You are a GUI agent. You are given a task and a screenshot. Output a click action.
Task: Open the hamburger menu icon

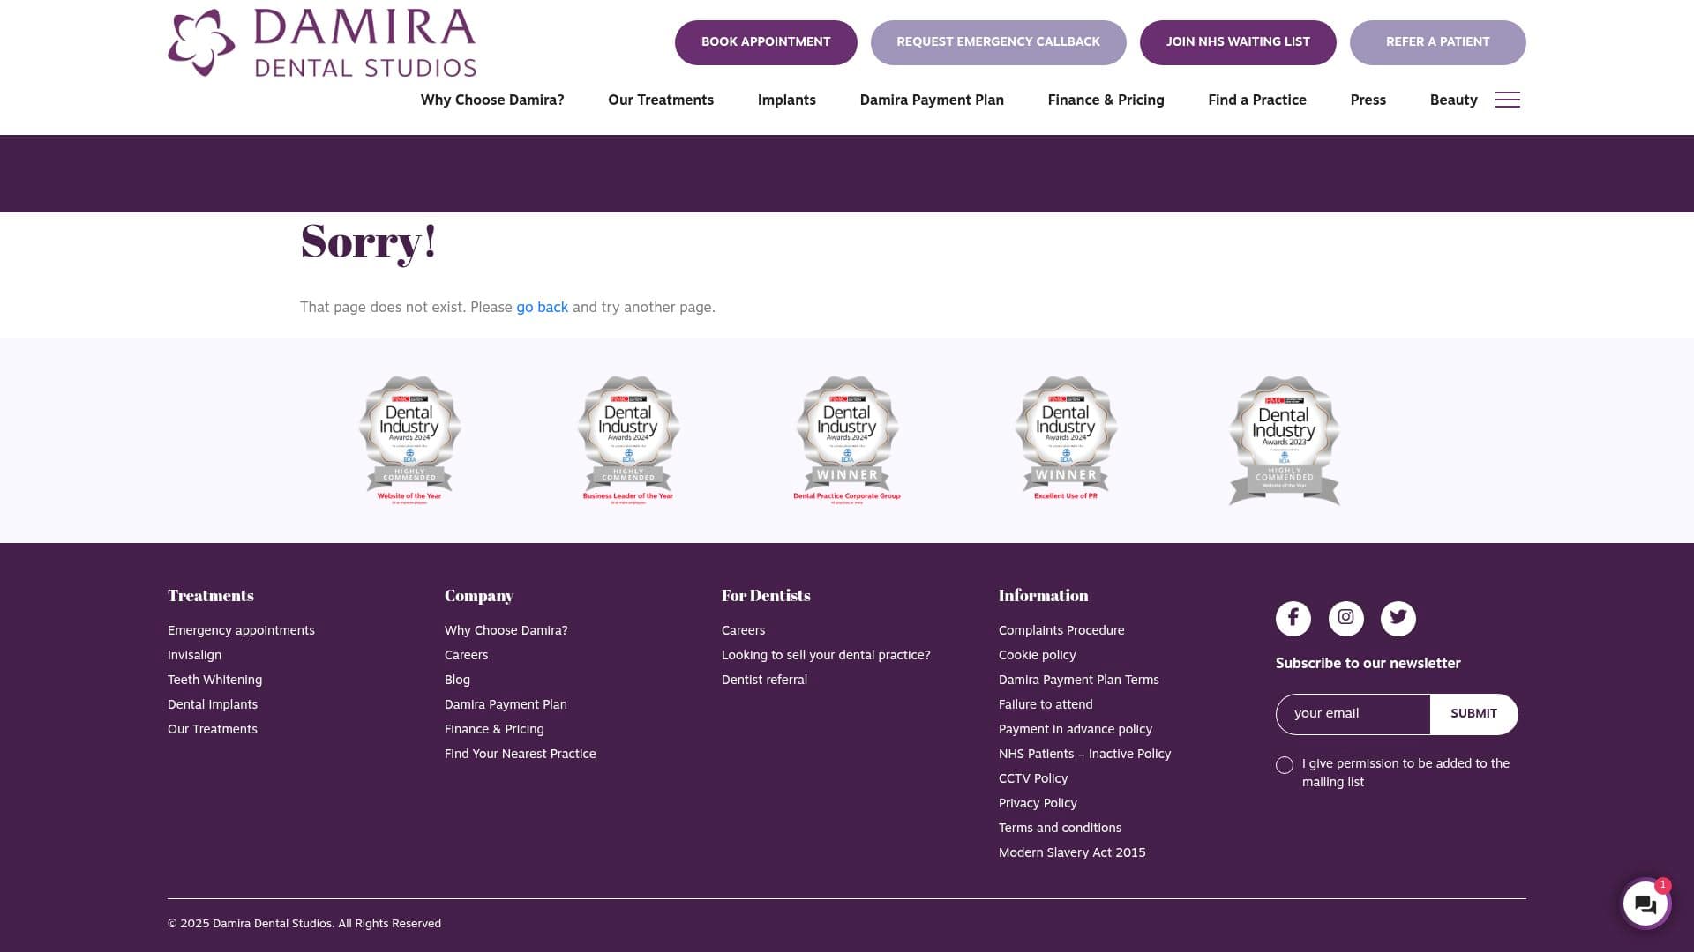click(x=1507, y=100)
